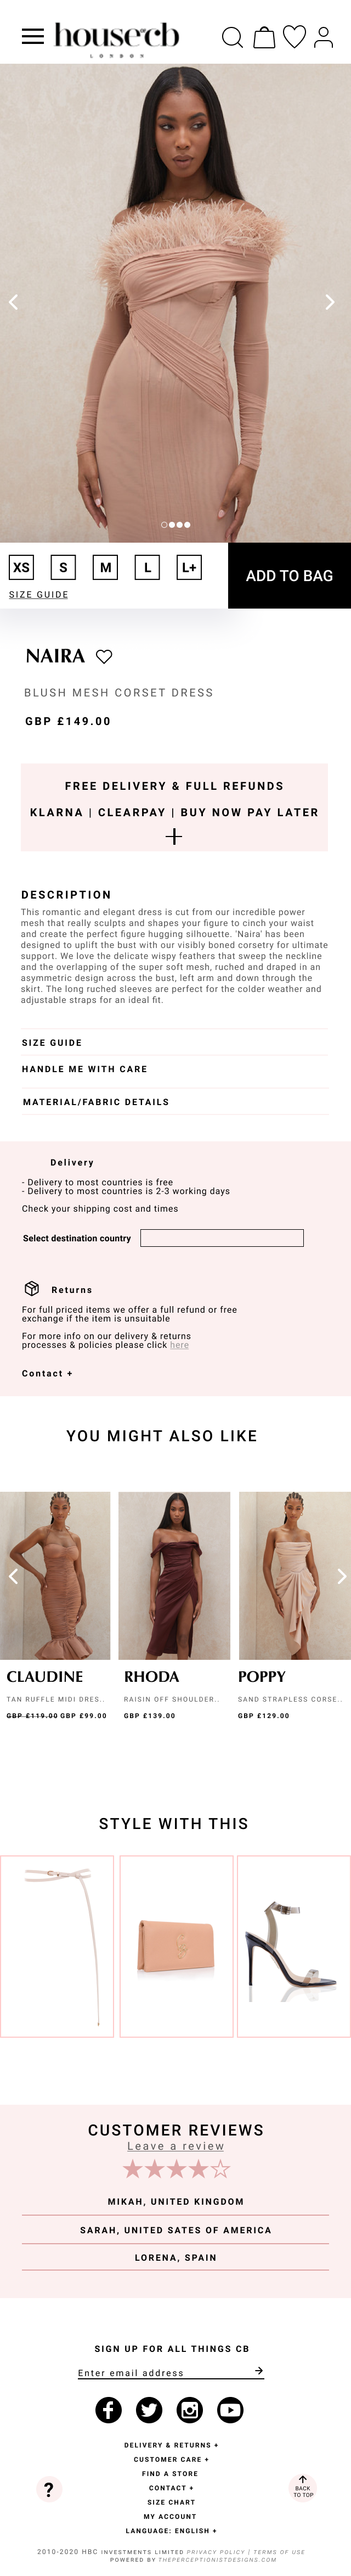The height and width of the screenshot is (2576, 351).
Task: Open the account profile icon
Action: coord(323,38)
